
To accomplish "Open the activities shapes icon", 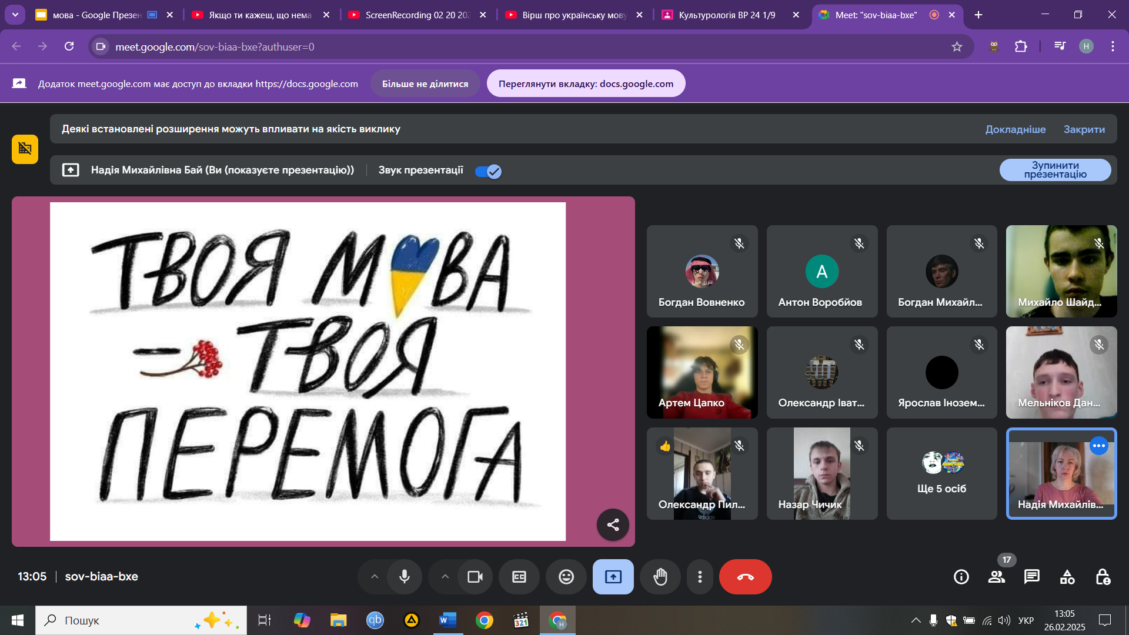I will (1067, 577).
